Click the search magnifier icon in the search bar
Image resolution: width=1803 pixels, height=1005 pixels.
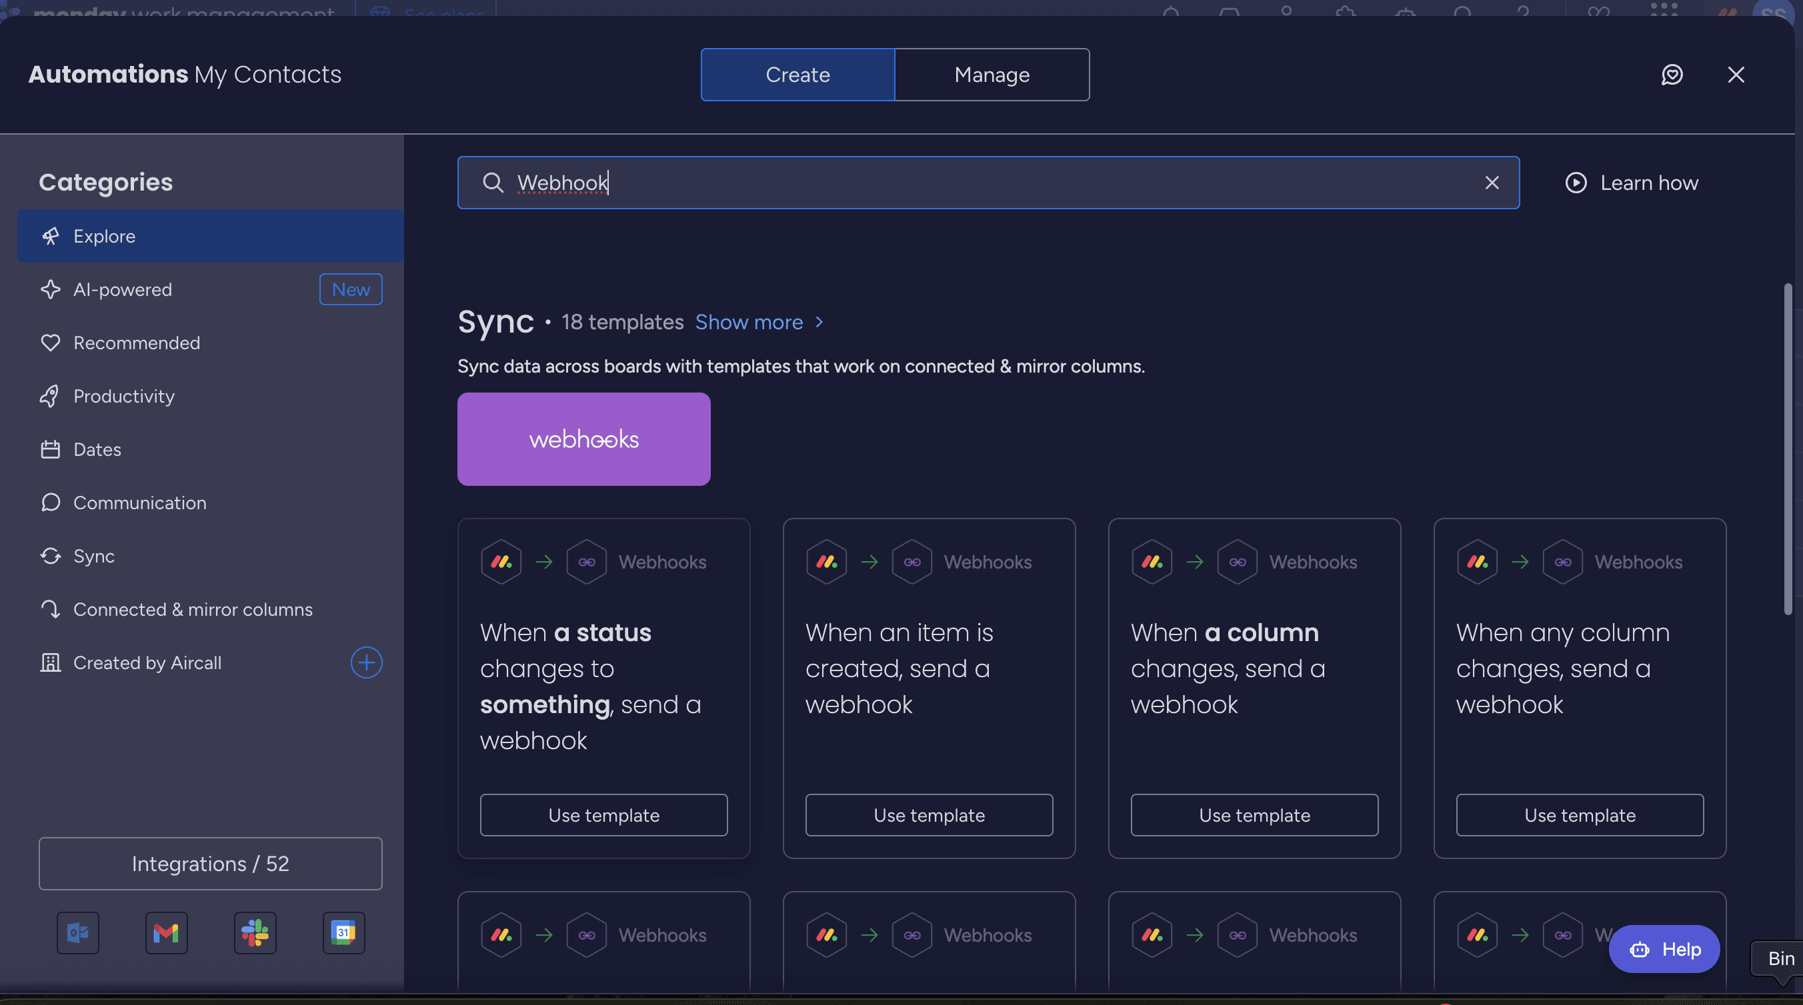pos(493,183)
